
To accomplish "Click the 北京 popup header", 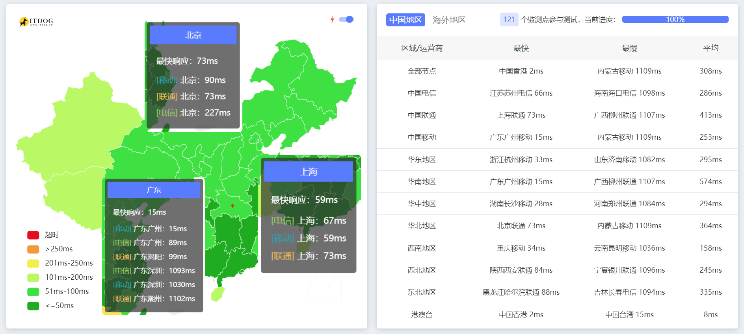I will coord(193,35).
